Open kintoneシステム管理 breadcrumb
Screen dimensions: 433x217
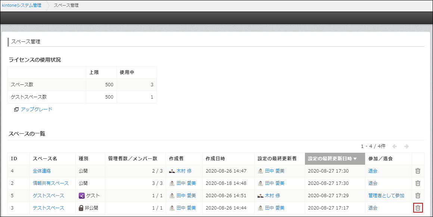point(22,6)
